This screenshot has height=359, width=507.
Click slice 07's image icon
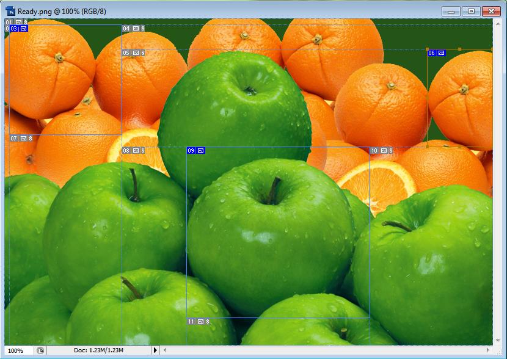tap(23, 139)
